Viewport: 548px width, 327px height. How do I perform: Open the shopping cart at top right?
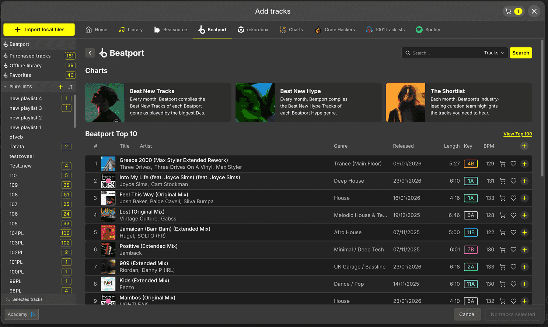[x=513, y=11]
